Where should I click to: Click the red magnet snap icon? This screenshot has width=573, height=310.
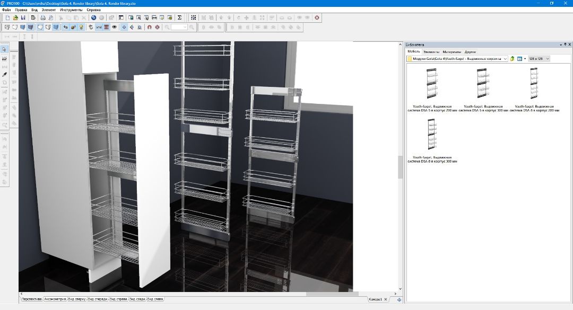149,27
